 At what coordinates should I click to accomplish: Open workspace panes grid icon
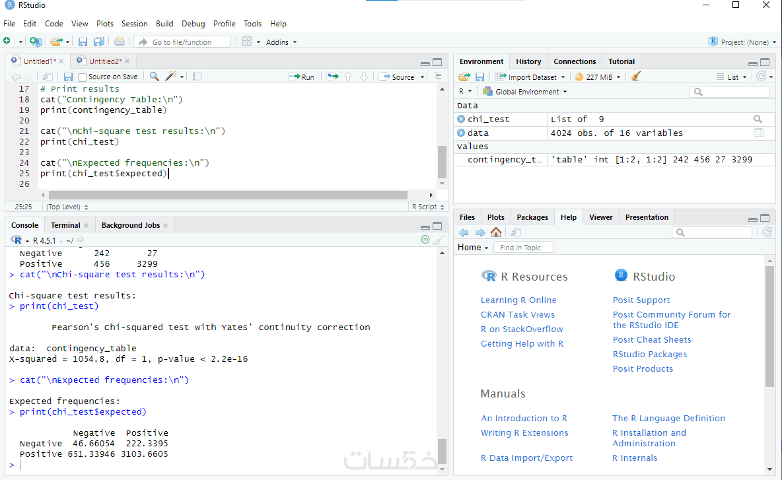coord(247,42)
